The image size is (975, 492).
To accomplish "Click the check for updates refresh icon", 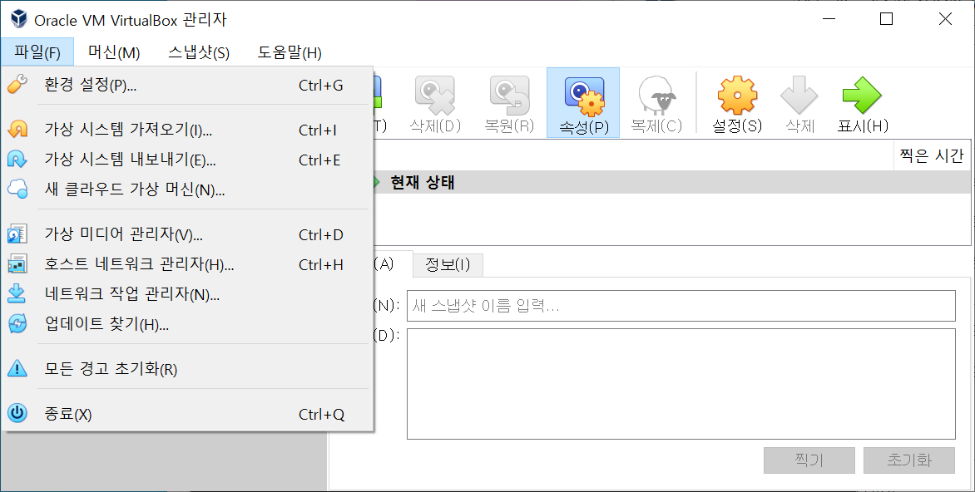I will [17, 323].
